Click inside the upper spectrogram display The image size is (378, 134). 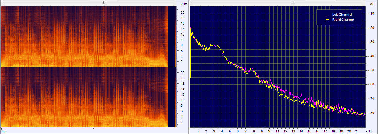85,36
